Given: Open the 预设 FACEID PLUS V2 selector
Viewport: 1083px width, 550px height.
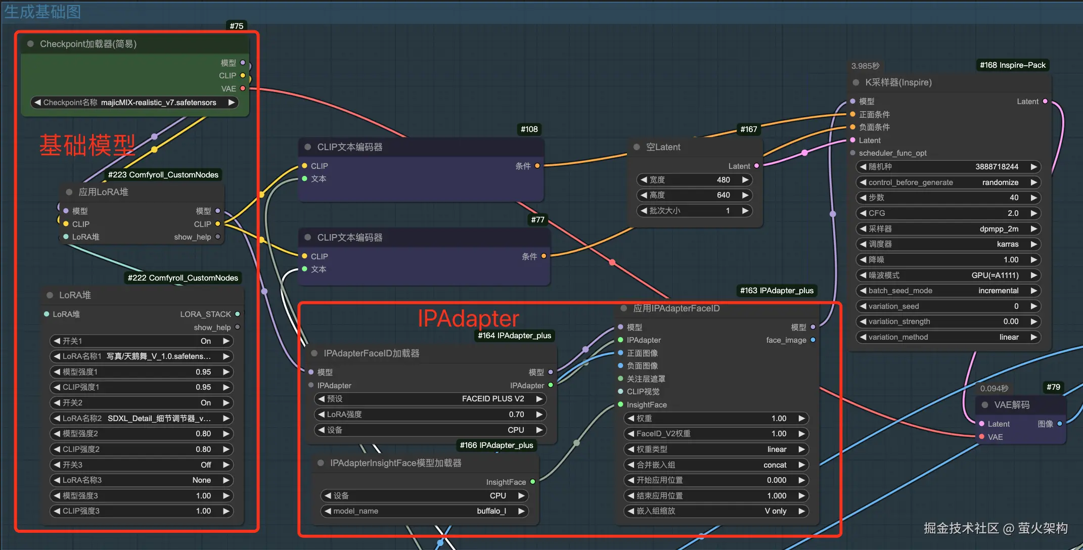Looking at the screenshot, I should (x=429, y=399).
